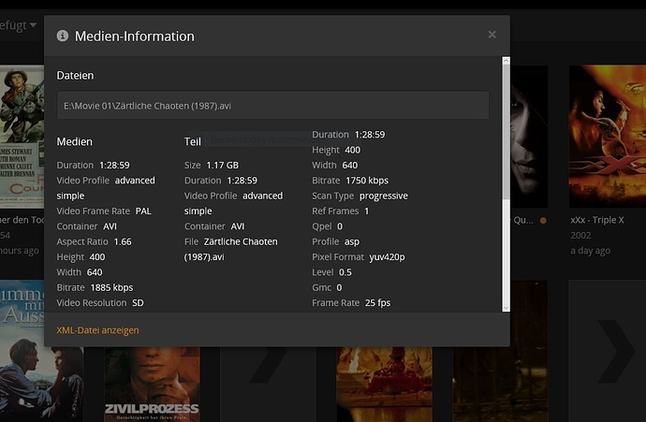Open the western movie poster with James Stewart

[22, 137]
